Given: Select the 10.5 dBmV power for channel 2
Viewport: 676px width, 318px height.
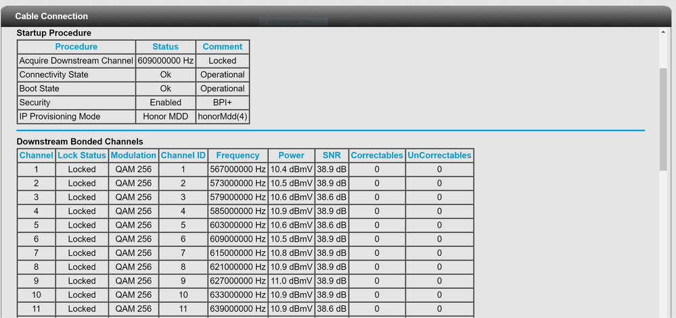Looking at the screenshot, I should [x=292, y=184].
